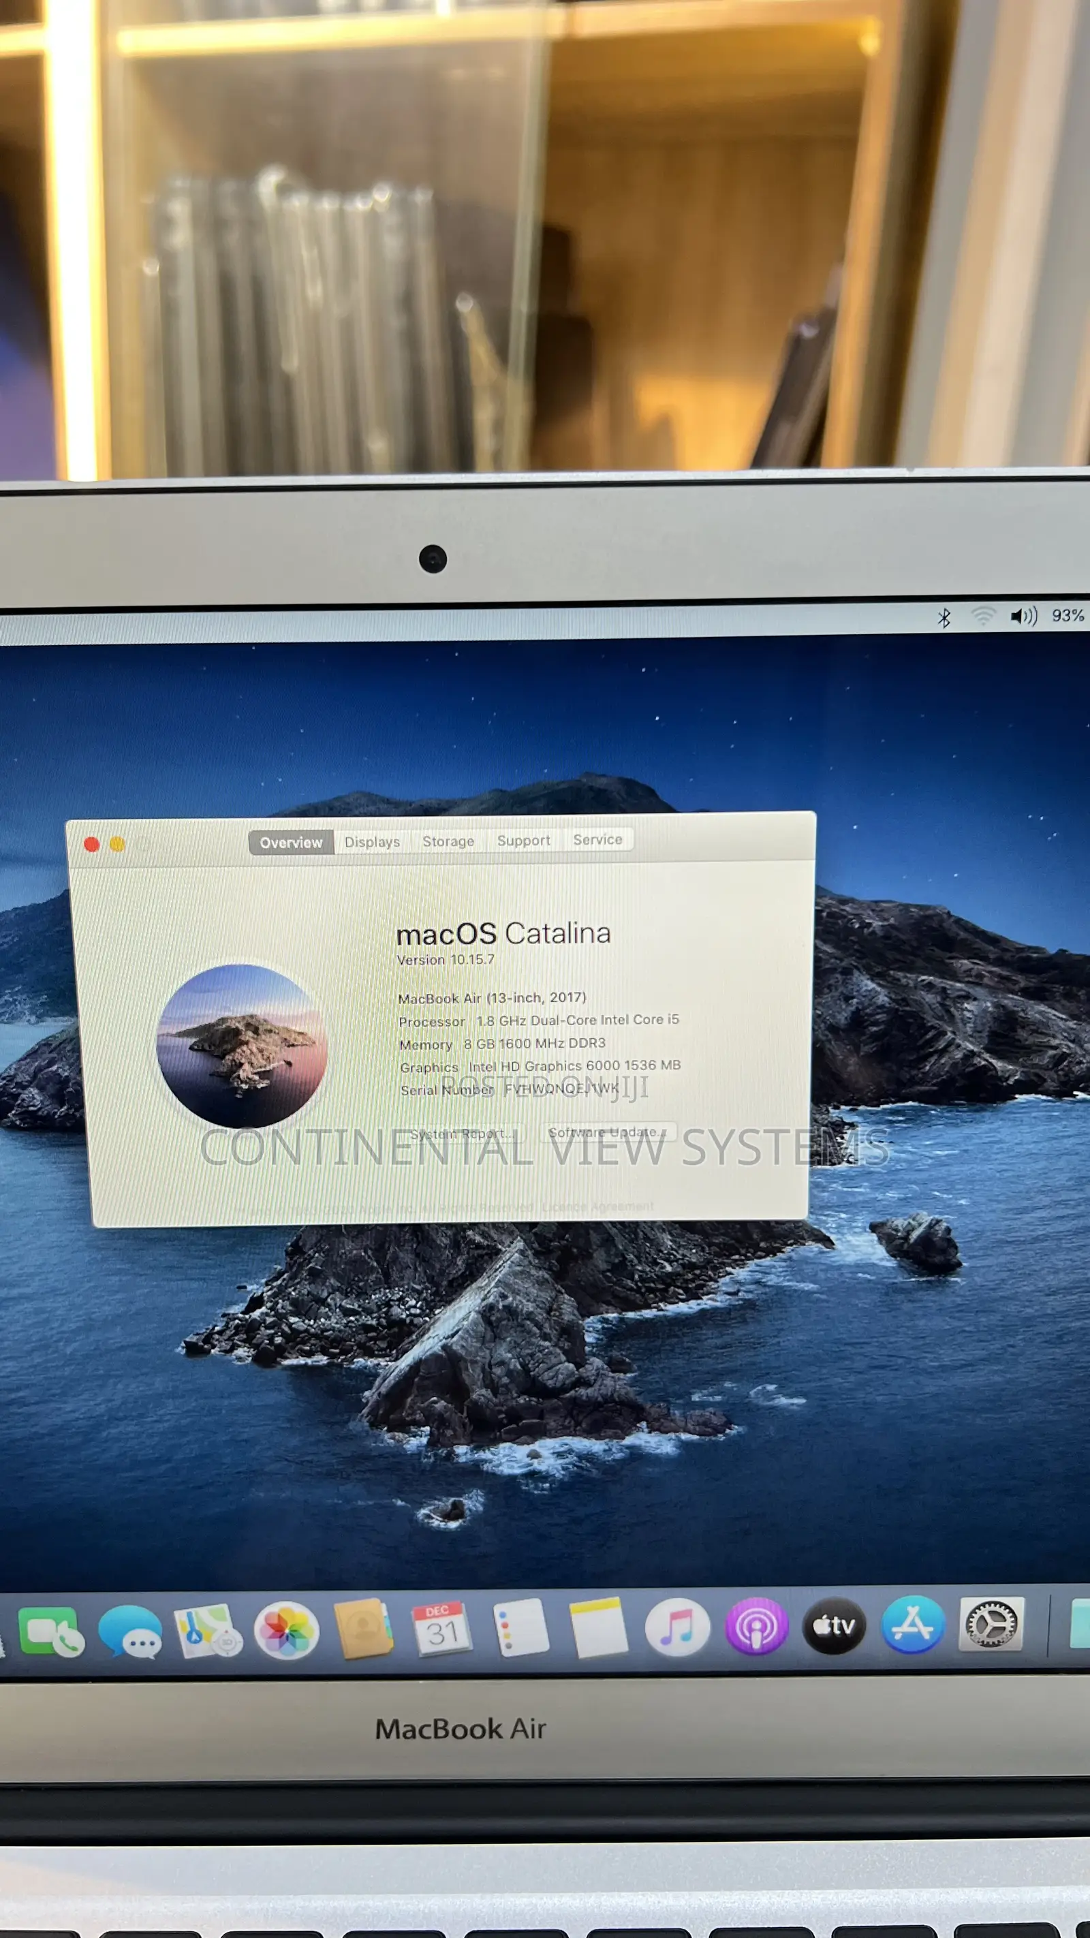
Task: Open FaceTime from the Dock
Action: pyautogui.click(x=50, y=1633)
